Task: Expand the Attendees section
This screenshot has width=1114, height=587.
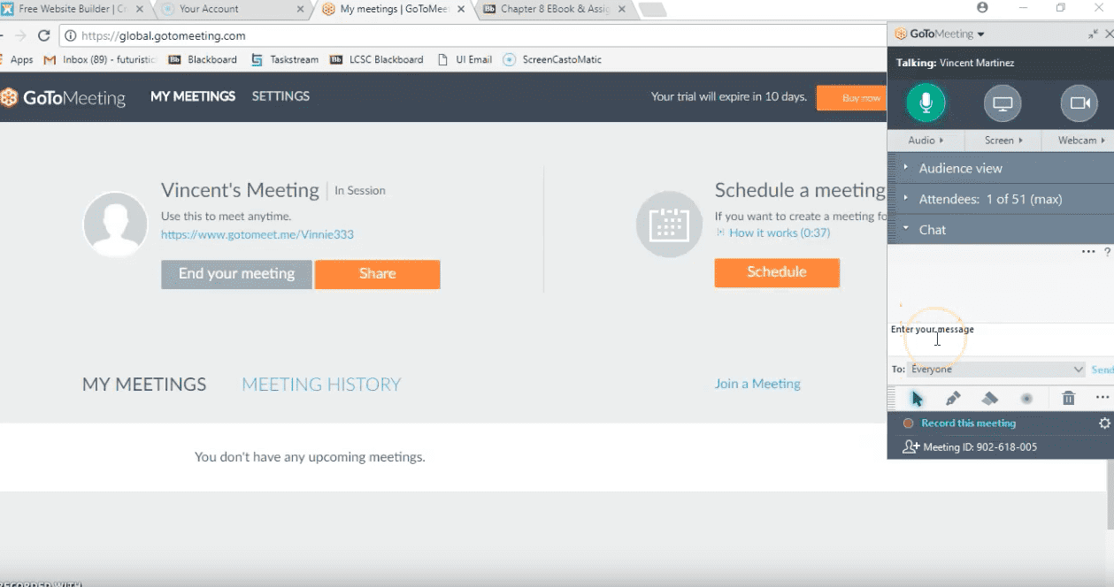Action: point(973,199)
